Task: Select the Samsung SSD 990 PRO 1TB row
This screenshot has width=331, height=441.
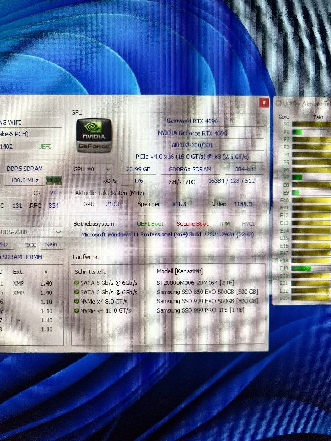Action: coord(168,310)
